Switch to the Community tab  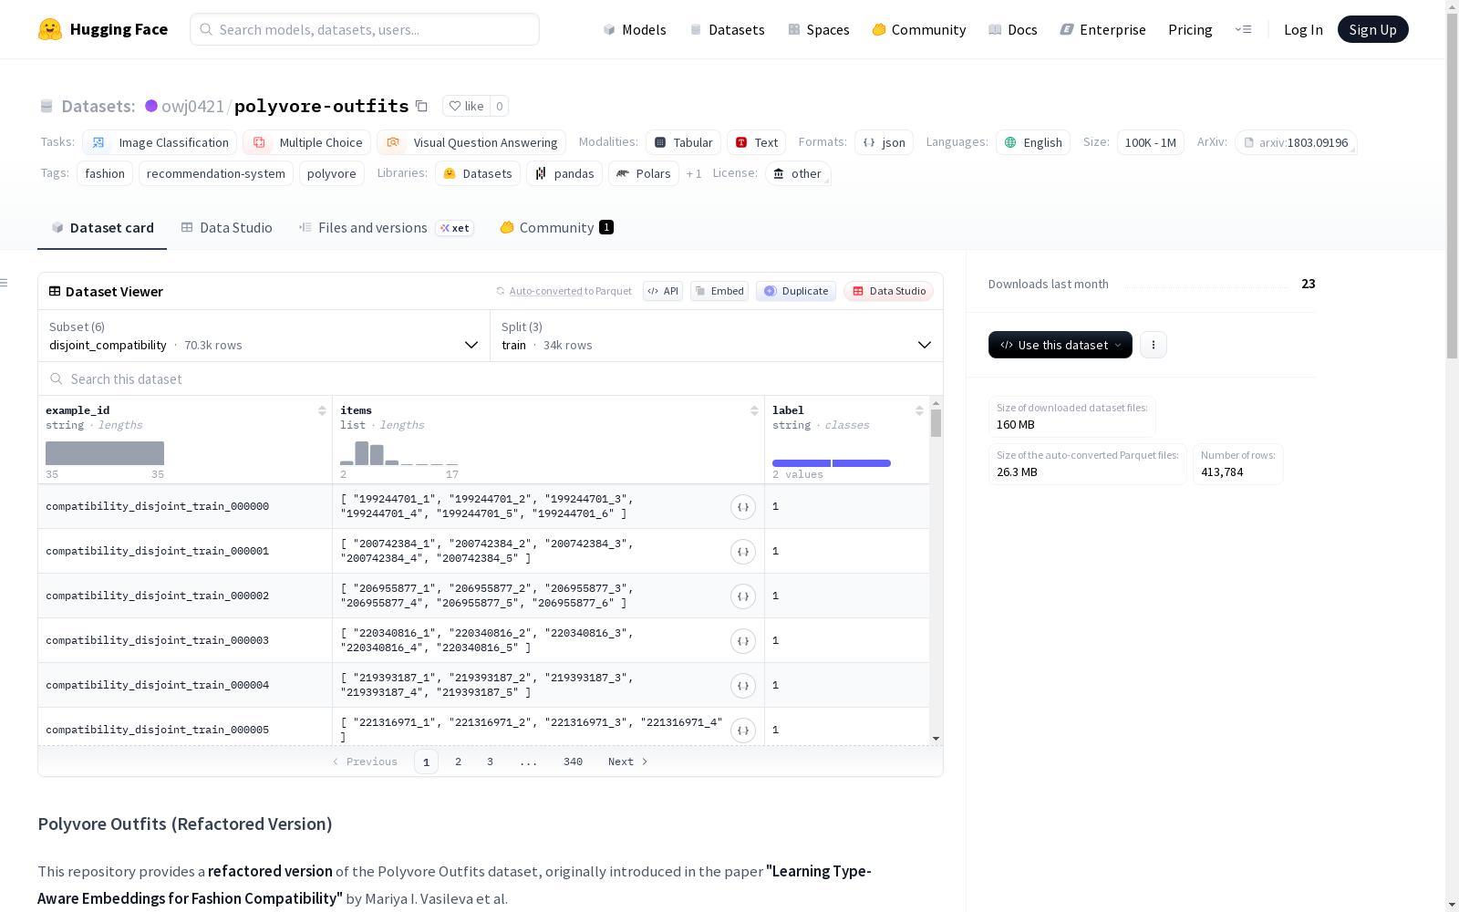coord(556,228)
